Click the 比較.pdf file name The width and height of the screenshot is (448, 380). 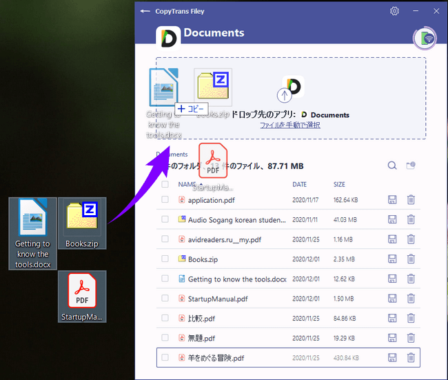(201, 319)
